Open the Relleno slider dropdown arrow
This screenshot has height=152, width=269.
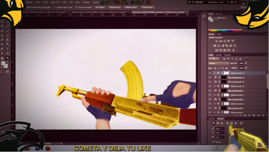coord(246,68)
